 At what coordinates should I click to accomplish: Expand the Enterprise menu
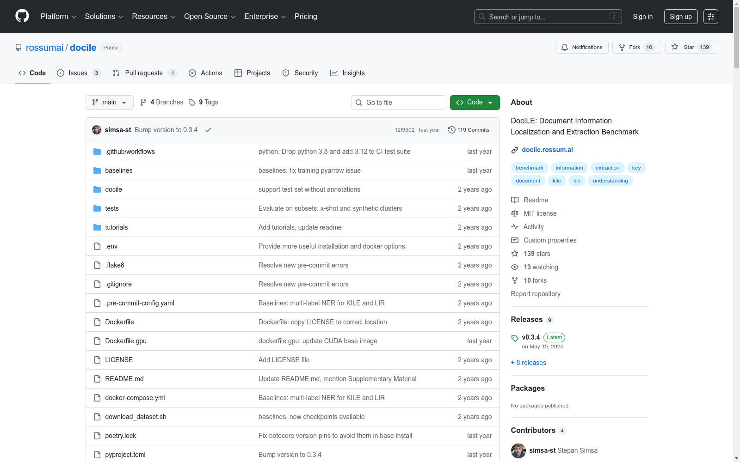[x=265, y=17]
